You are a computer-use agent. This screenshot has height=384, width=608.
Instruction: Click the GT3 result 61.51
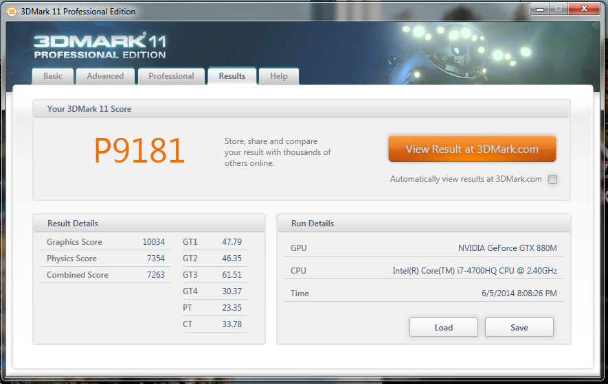(232, 275)
